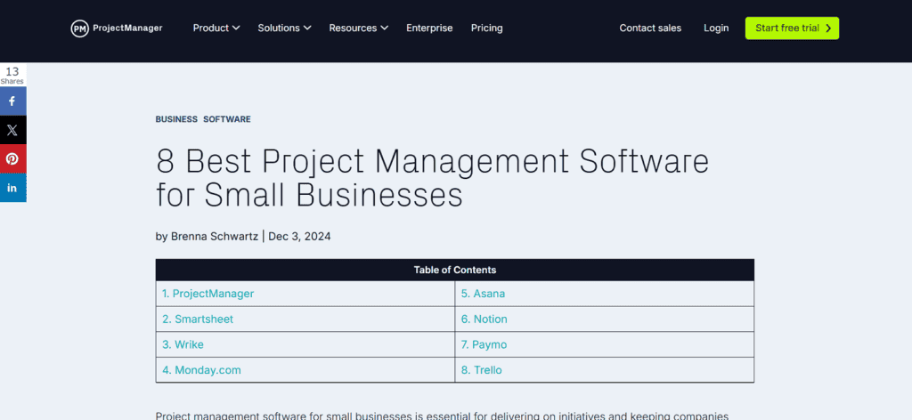Expand the Solutions dropdown menu
The width and height of the screenshot is (912, 420).
[284, 28]
